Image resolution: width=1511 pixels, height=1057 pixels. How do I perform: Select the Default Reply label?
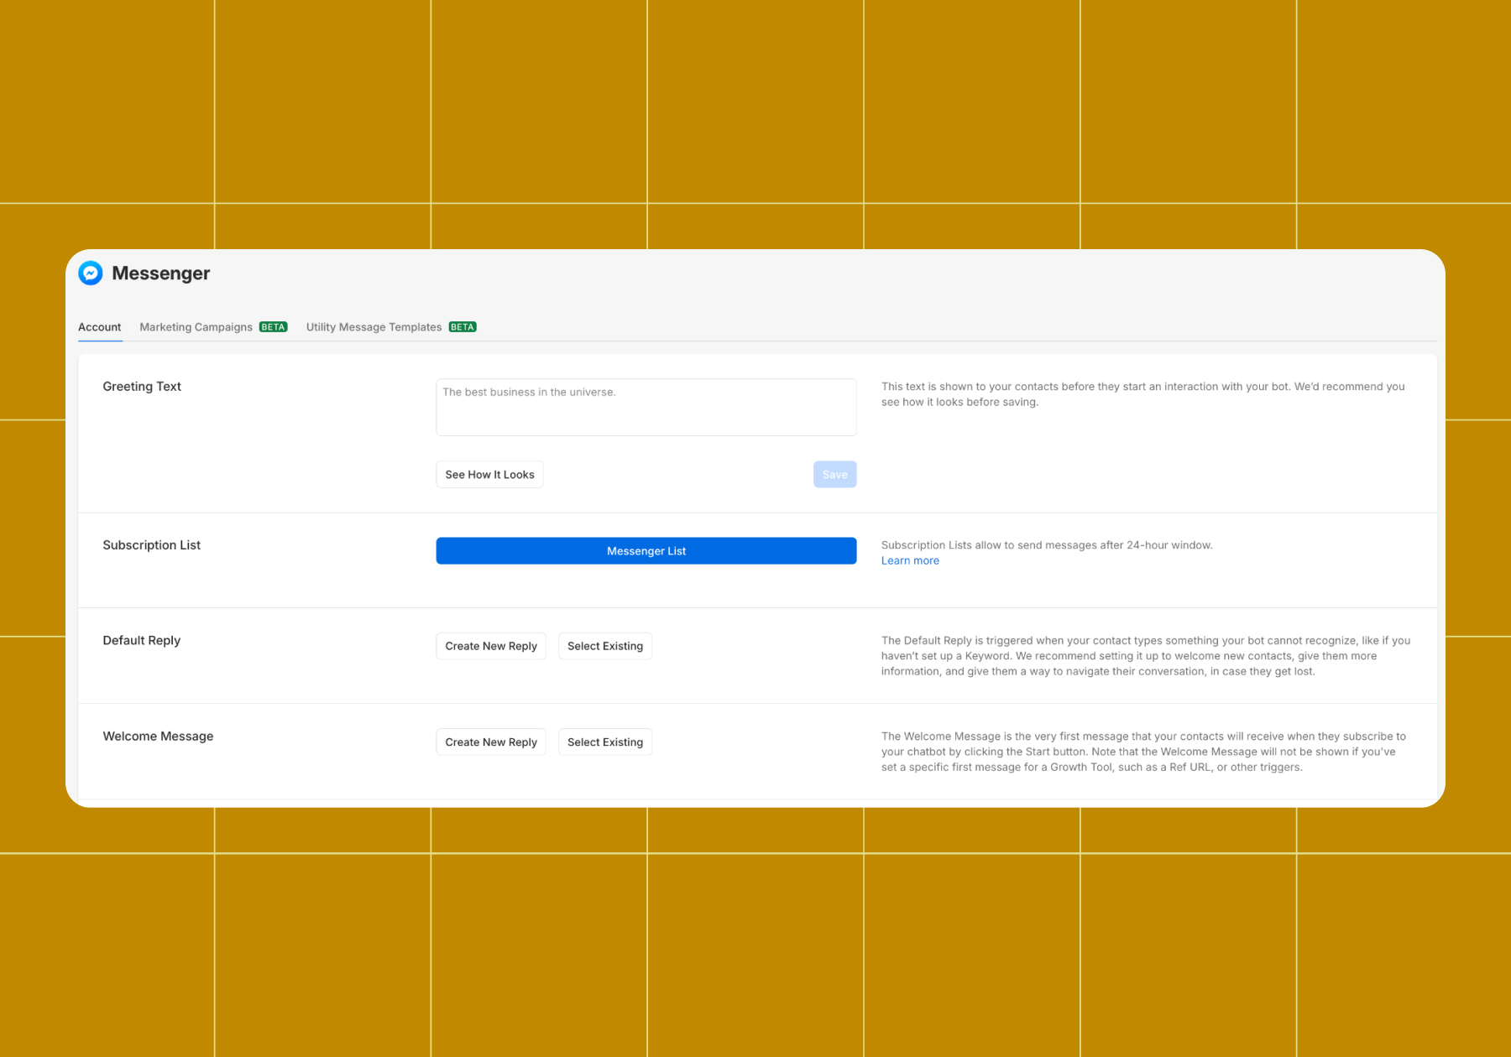point(142,641)
